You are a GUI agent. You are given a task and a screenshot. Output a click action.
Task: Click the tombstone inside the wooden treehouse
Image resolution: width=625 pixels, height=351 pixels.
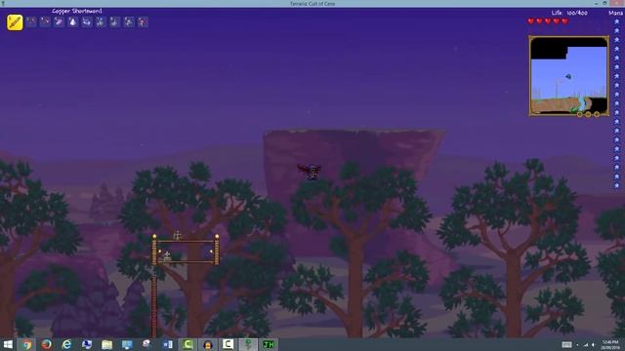click(167, 256)
